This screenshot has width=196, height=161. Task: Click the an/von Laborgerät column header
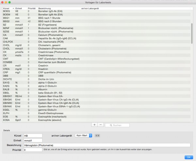(136, 8)
